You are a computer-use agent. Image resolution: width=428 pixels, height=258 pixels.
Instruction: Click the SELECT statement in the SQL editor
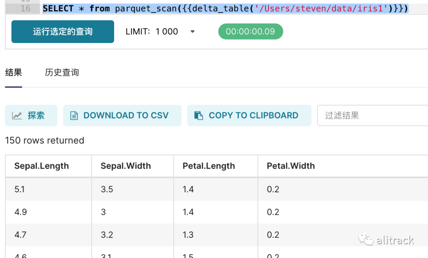(225, 8)
